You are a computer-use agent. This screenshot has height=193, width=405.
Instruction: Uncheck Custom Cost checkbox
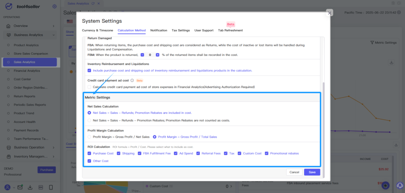click(x=239, y=153)
